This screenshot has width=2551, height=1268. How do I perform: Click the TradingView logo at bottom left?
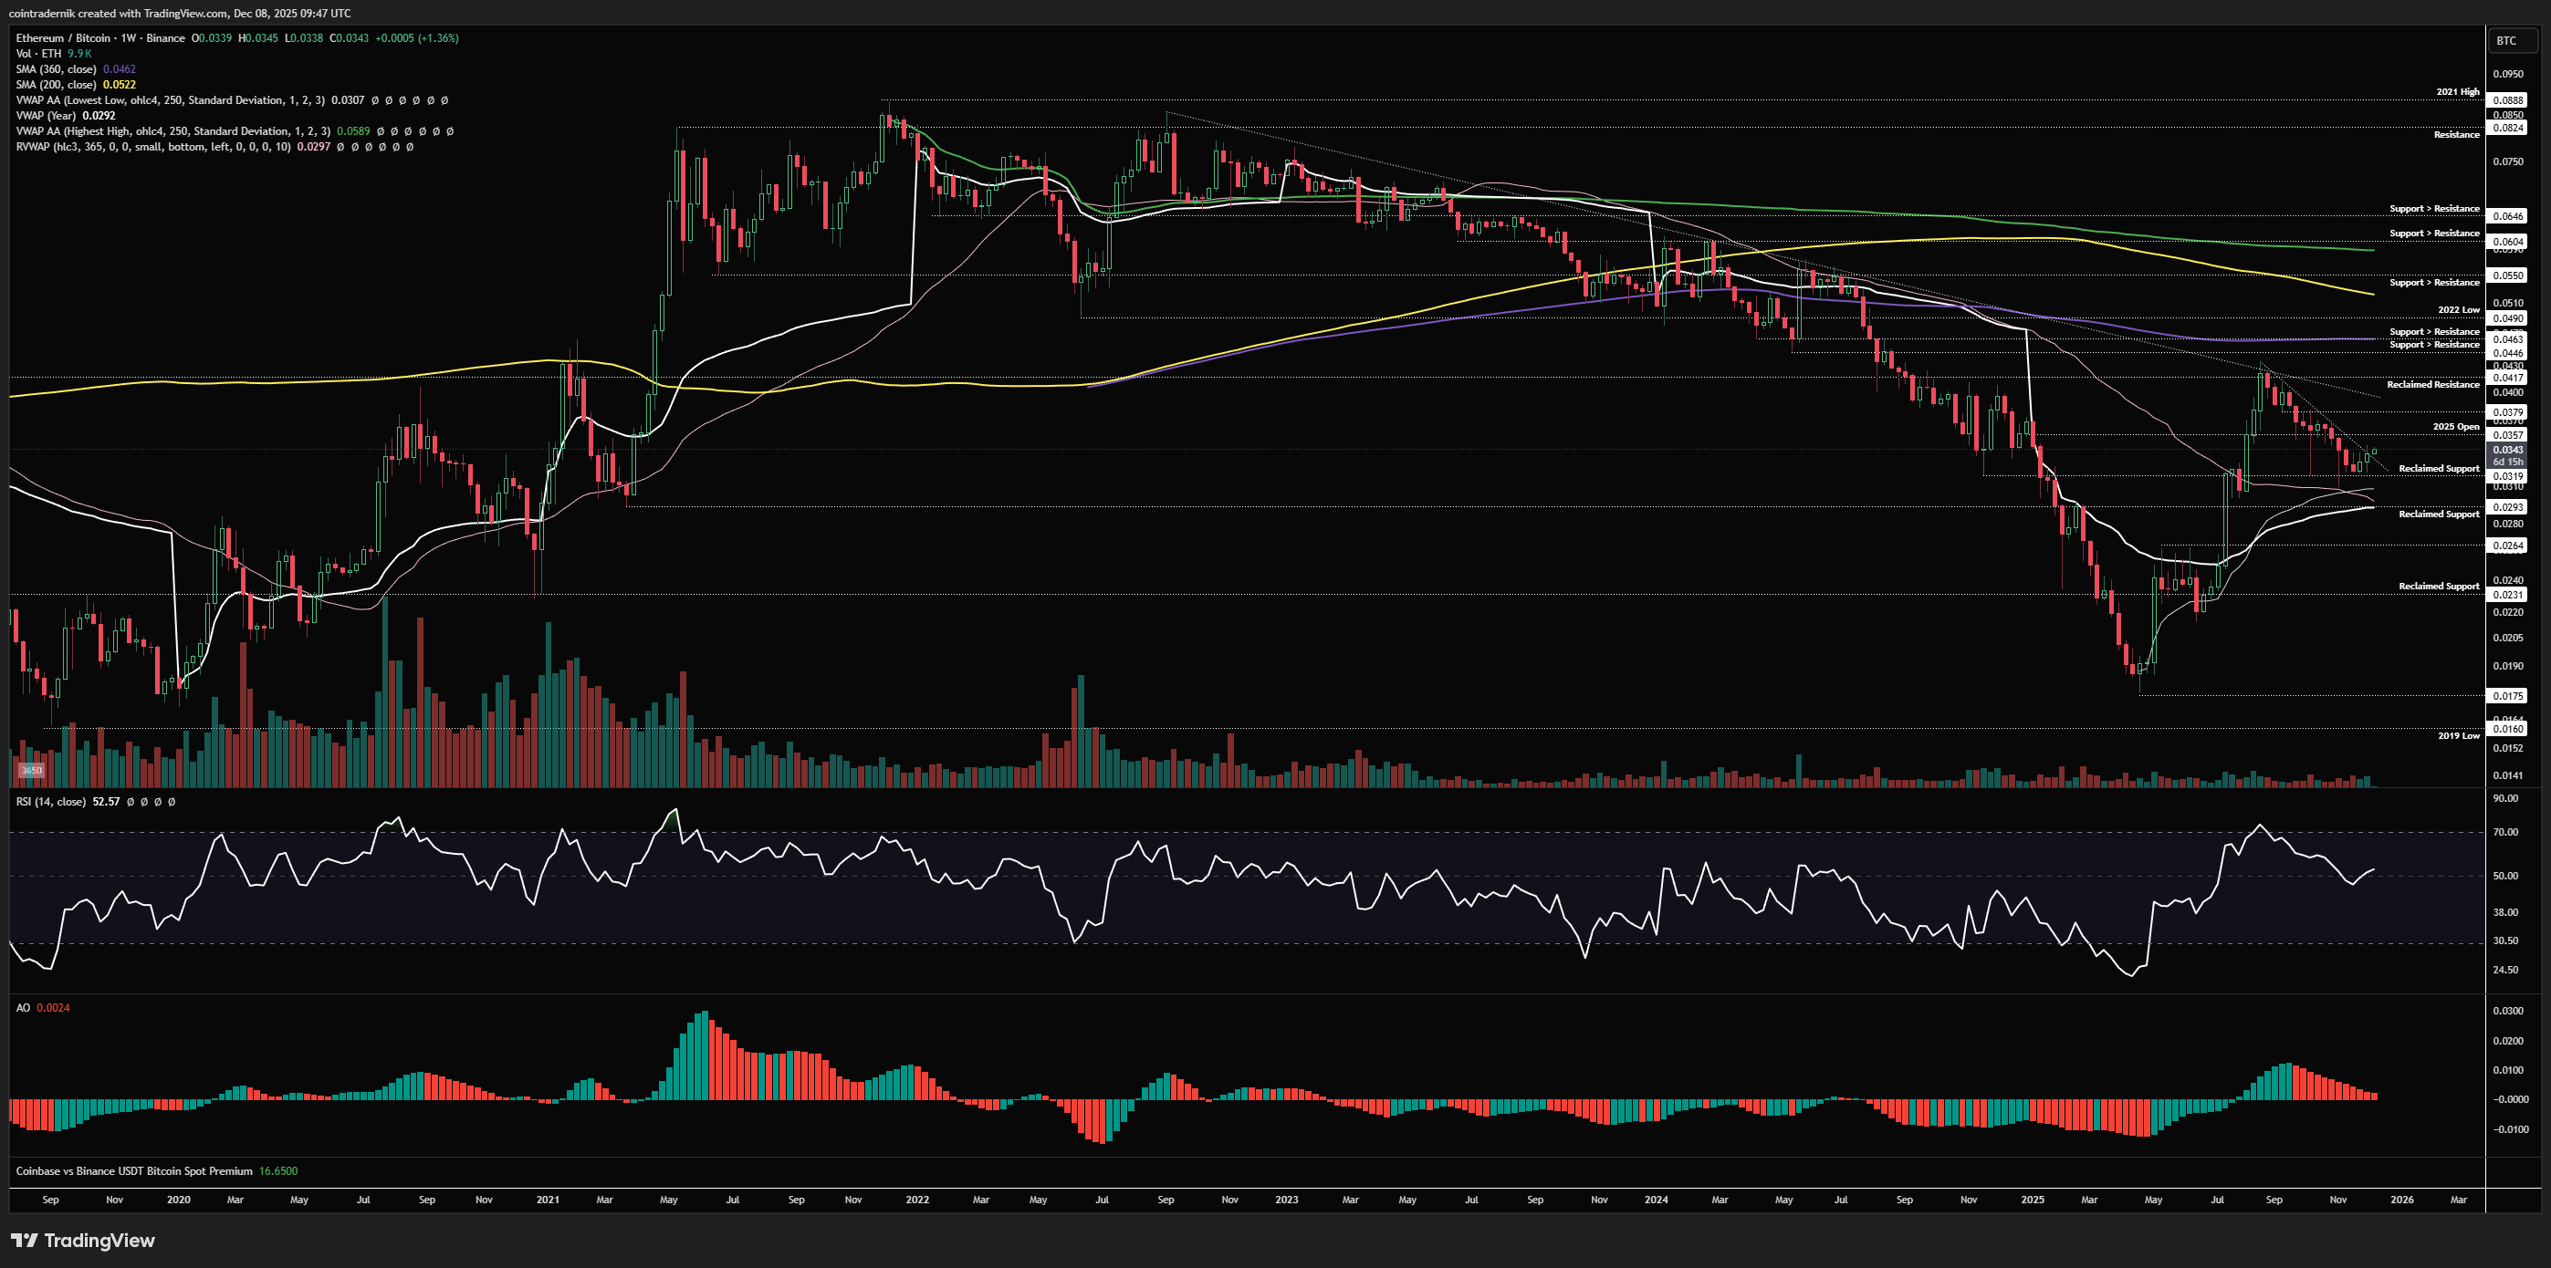coord(83,1241)
